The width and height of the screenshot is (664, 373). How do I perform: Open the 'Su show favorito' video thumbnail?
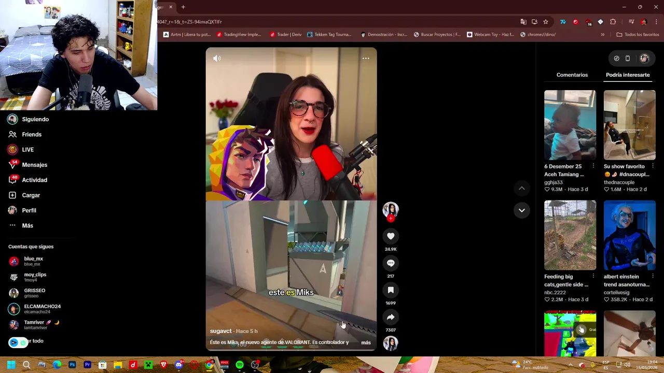point(630,125)
